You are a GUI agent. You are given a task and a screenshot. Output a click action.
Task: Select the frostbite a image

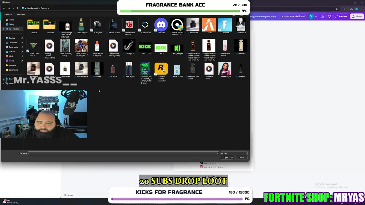(x=241, y=26)
